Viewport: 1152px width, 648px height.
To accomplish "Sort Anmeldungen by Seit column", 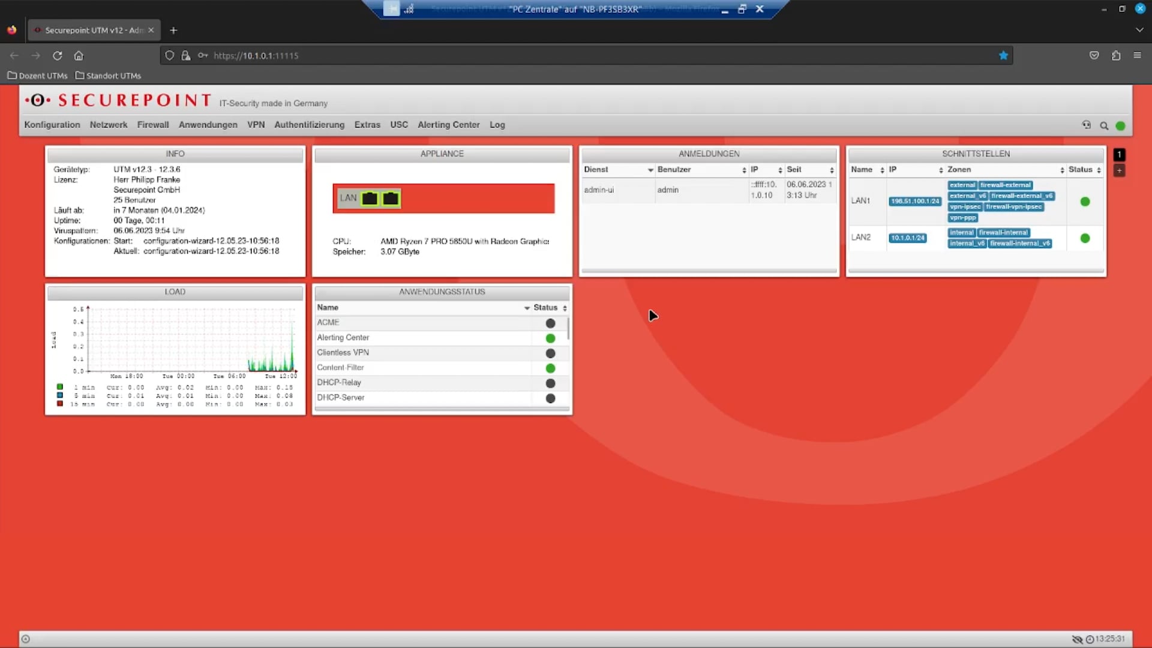I will coord(811,170).
